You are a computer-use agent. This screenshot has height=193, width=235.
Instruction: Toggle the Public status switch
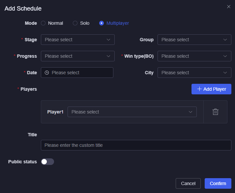click(47, 162)
